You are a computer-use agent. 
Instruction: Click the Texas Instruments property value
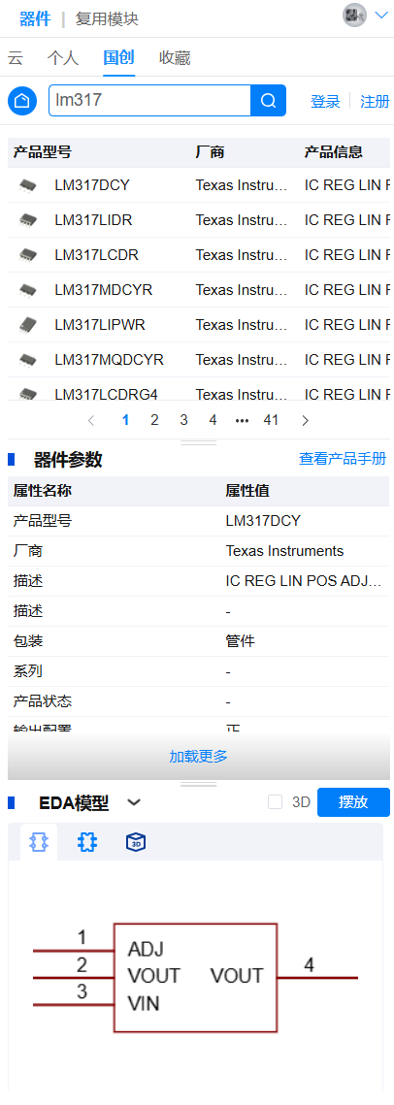point(284,551)
